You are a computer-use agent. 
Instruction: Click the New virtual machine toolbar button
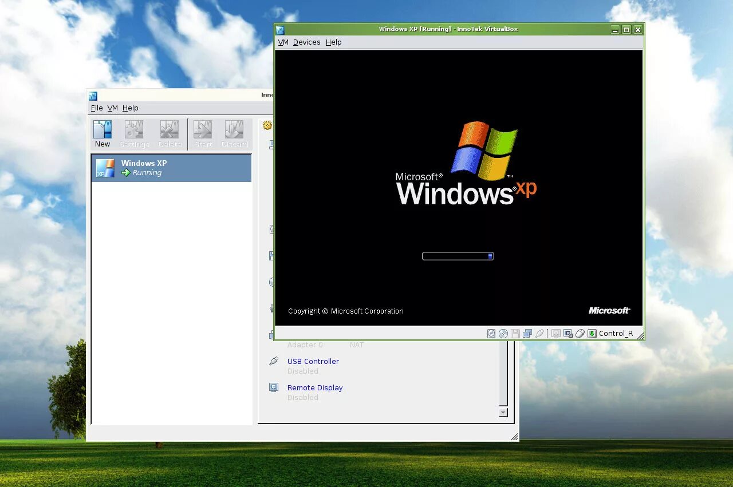103,134
